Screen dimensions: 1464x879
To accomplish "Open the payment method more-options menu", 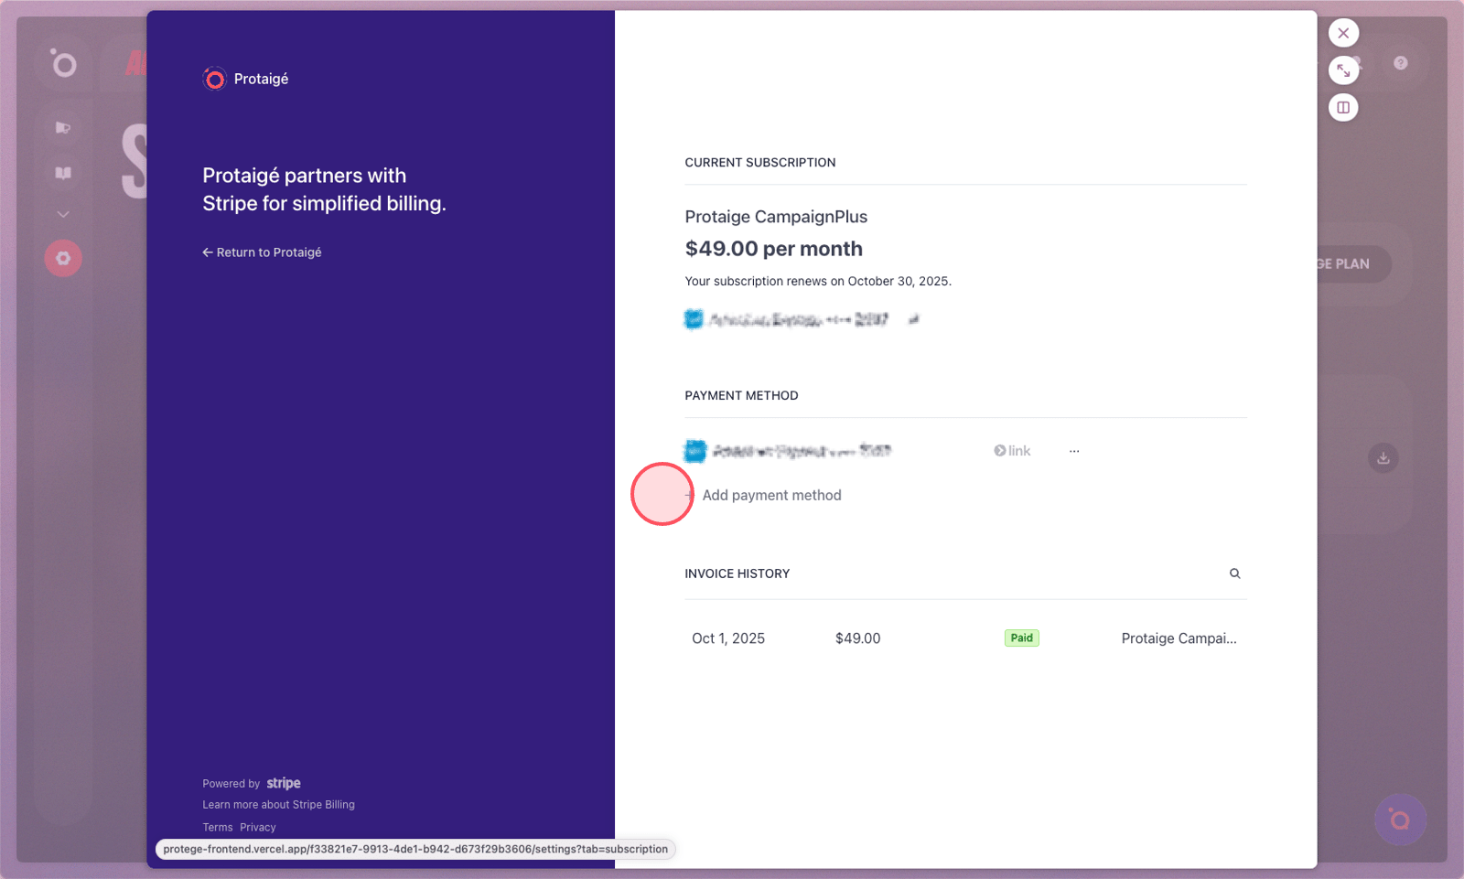I will click(1074, 451).
